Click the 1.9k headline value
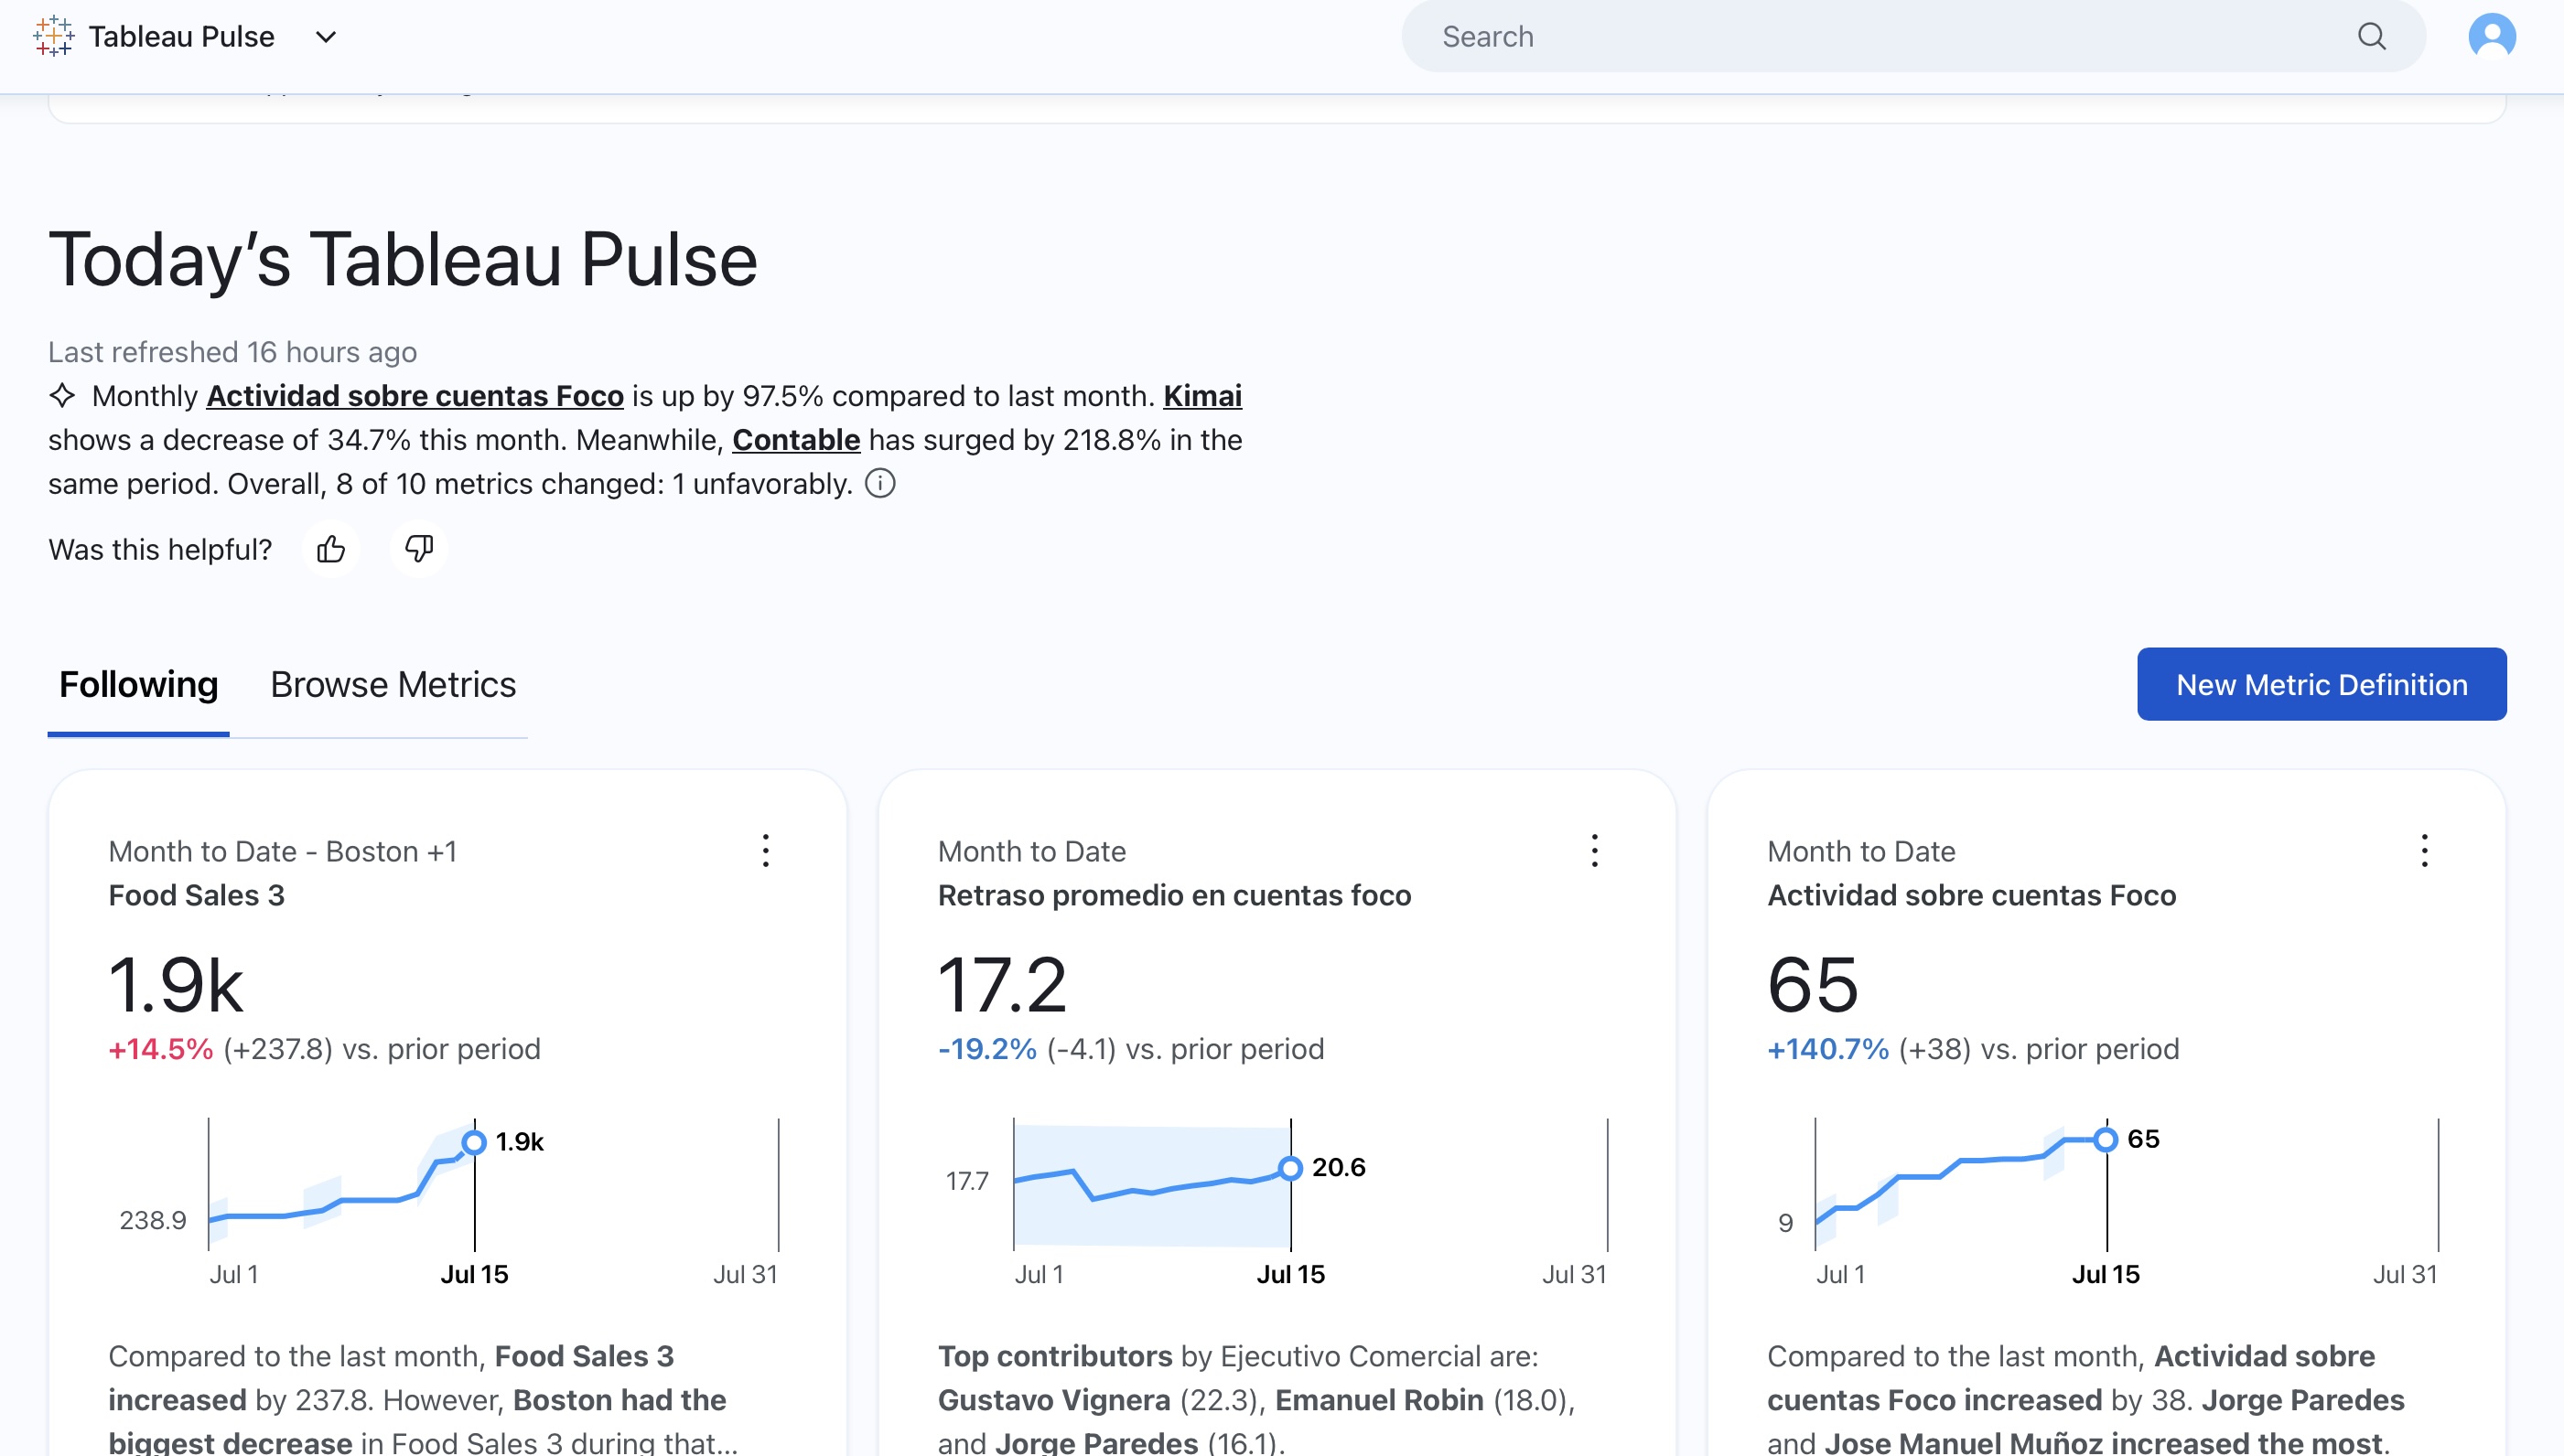Screen dimensions: 2564x1456 pyautogui.click(x=176, y=985)
